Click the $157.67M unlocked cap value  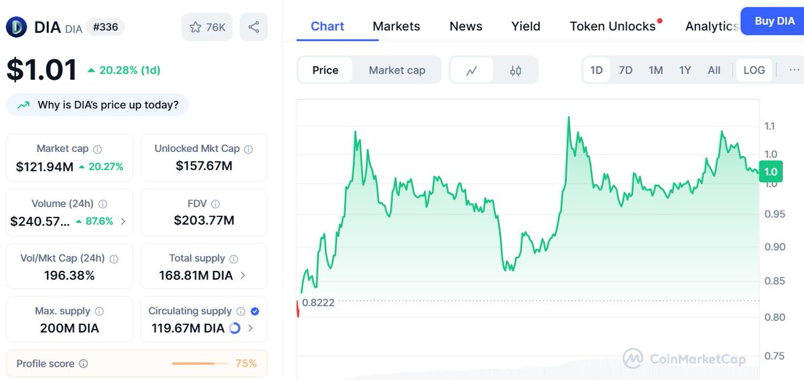[x=204, y=166]
